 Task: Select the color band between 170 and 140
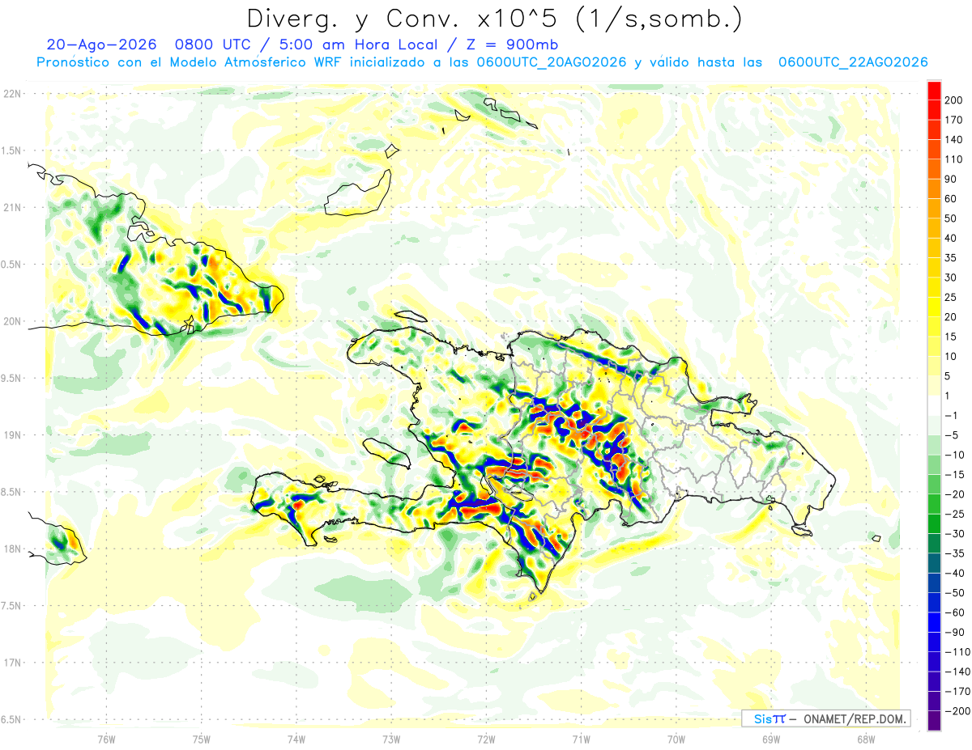pos(934,129)
